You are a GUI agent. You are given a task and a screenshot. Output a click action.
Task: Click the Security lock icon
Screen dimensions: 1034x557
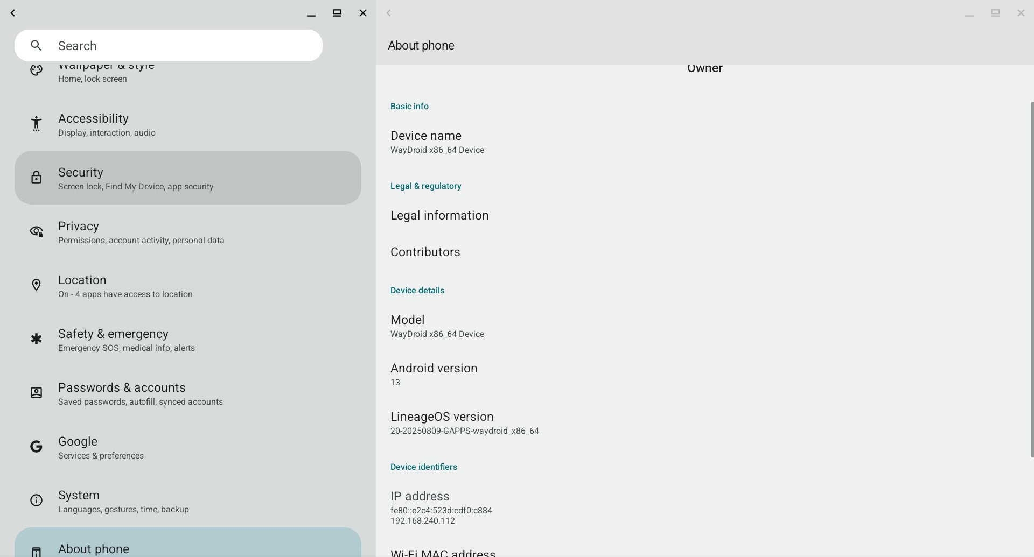(x=36, y=177)
